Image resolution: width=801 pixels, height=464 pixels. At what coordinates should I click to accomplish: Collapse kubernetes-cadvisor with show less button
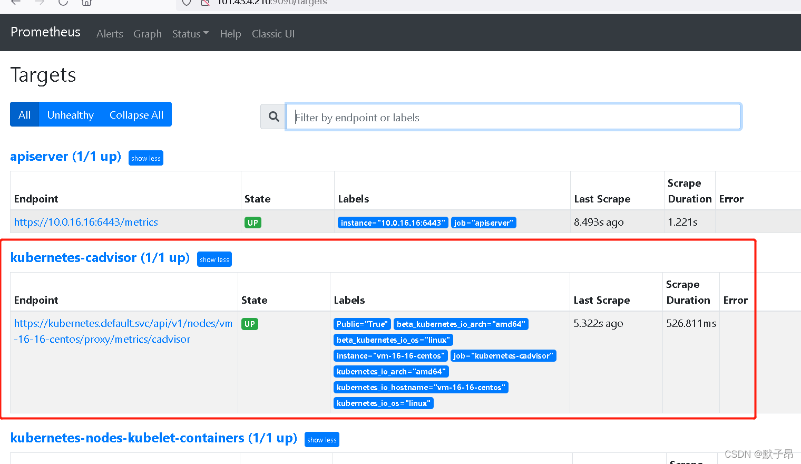[214, 259]
